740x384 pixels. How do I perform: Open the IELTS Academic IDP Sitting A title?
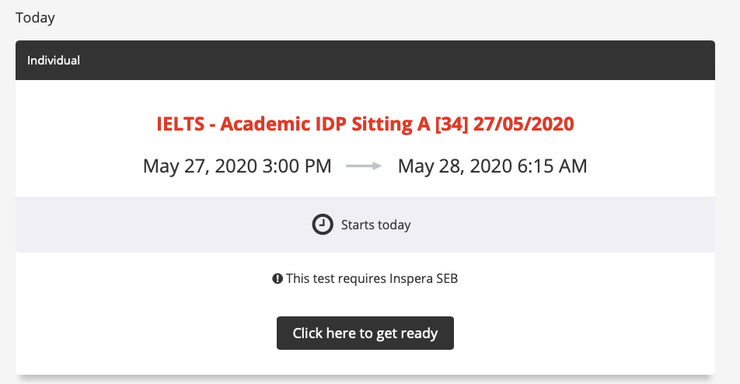(x=365, y=124)
